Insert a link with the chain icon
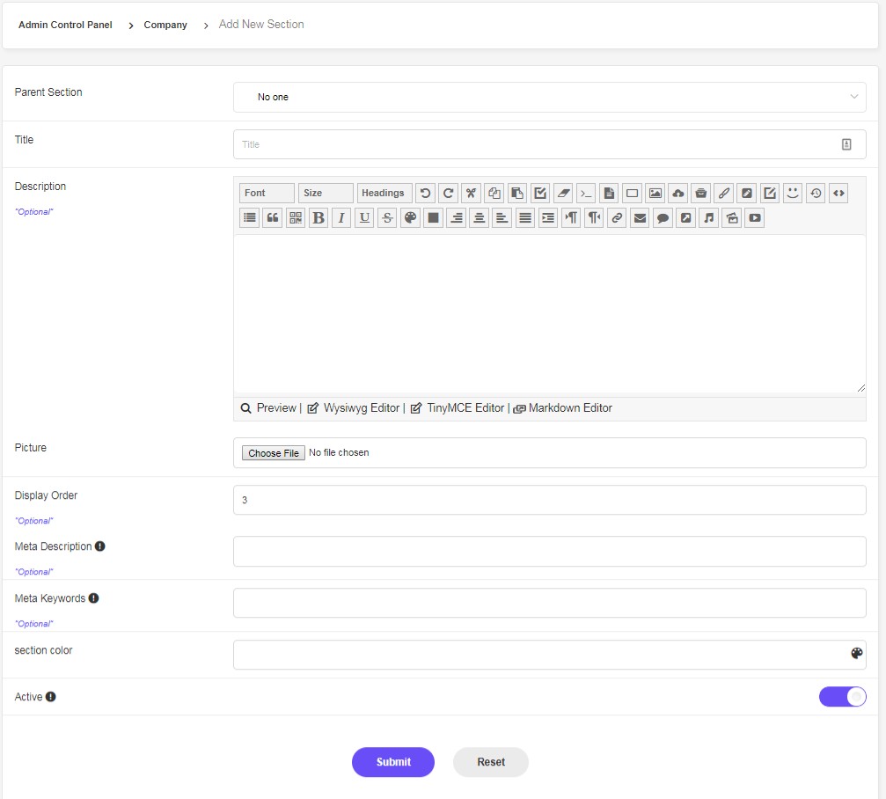886x799 pixels. coord(617,217)
